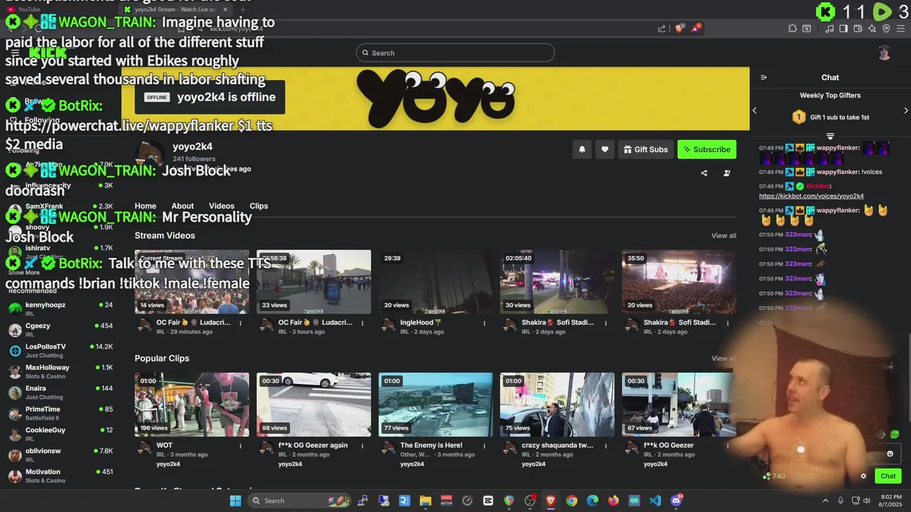This screenshot has width=911, height=512.
Task: Open The Enemy is Here clip thumbnail
Action: click(x=436, y=405)
